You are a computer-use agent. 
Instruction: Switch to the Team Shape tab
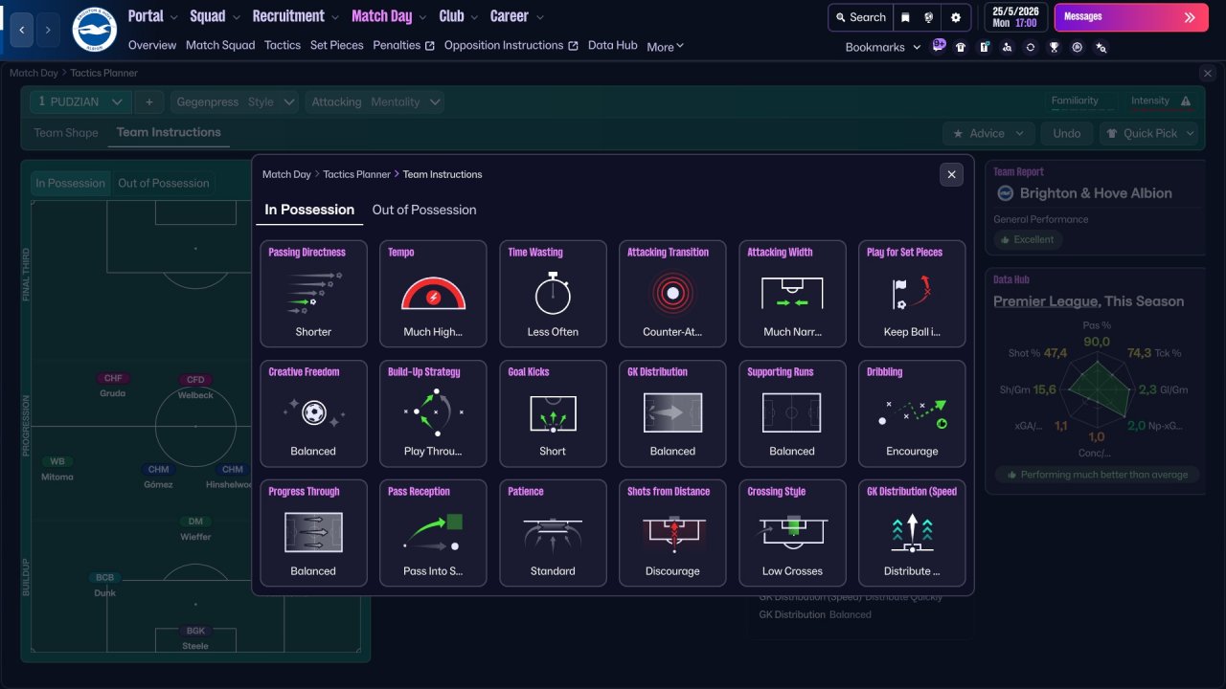(x=66, y=133)
